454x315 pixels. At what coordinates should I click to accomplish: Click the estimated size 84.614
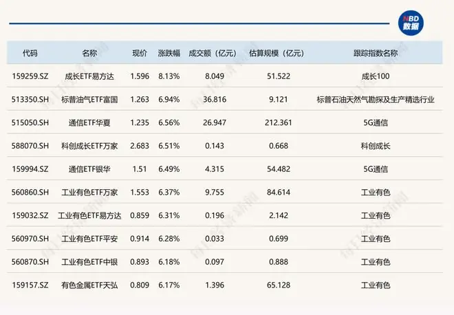pyautogui.click(x=279, y=193)
